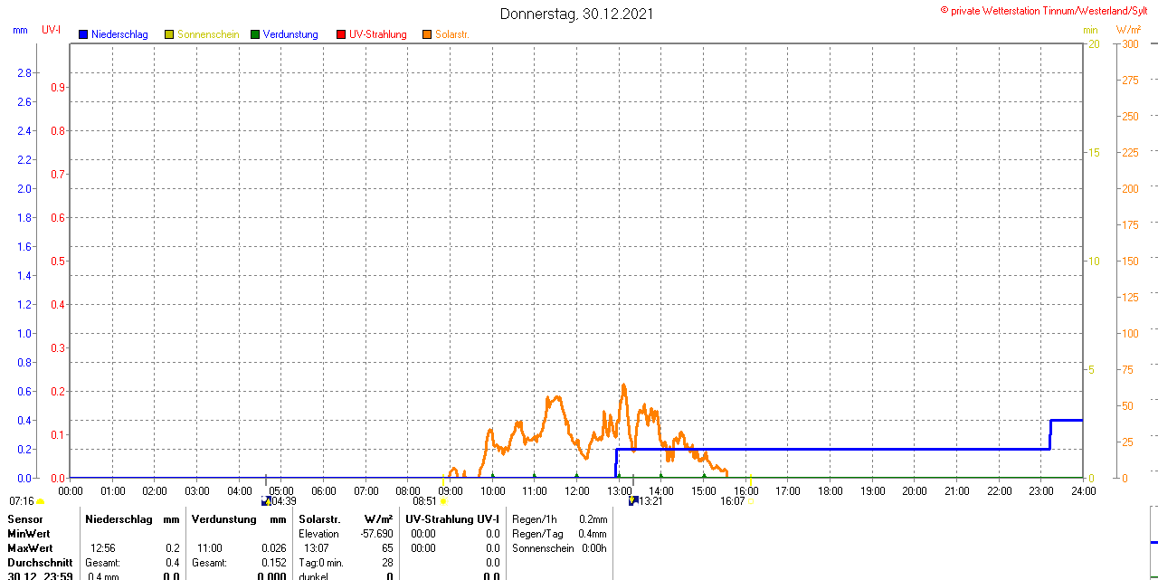Select the Niederschlag legend label
Viewport: 1158px width, 580px height.
click(119, 34)
